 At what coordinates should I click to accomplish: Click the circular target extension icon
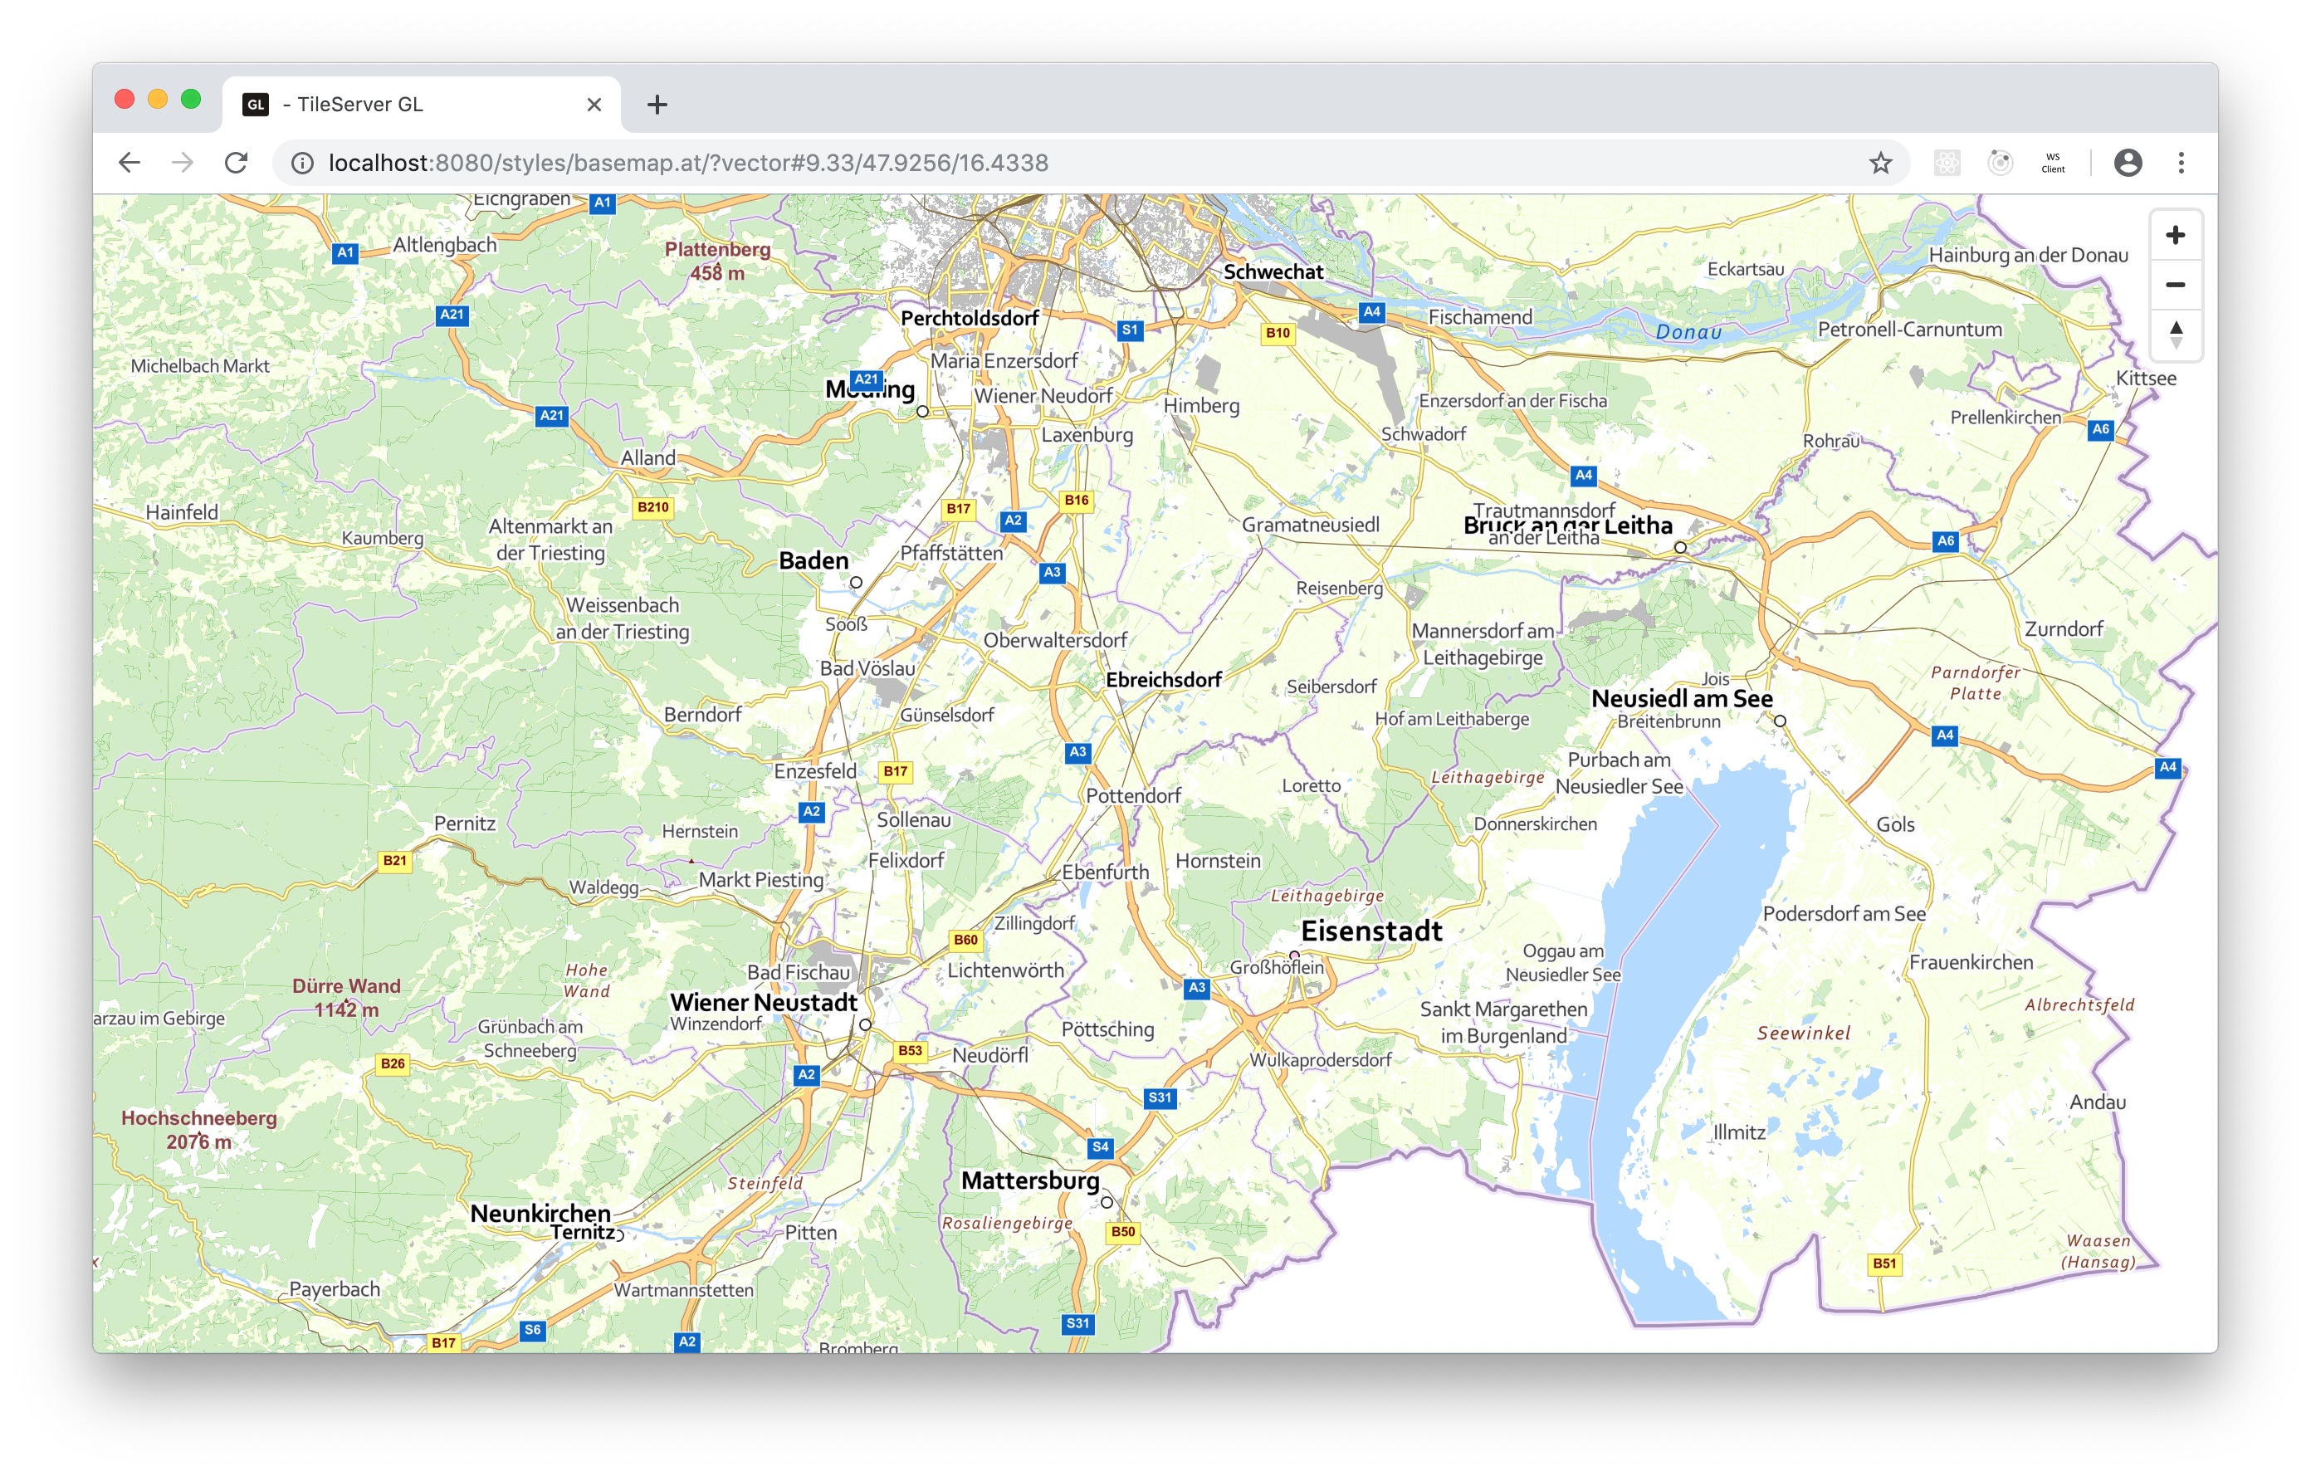pyautogui.click(x=2000, y=164)
